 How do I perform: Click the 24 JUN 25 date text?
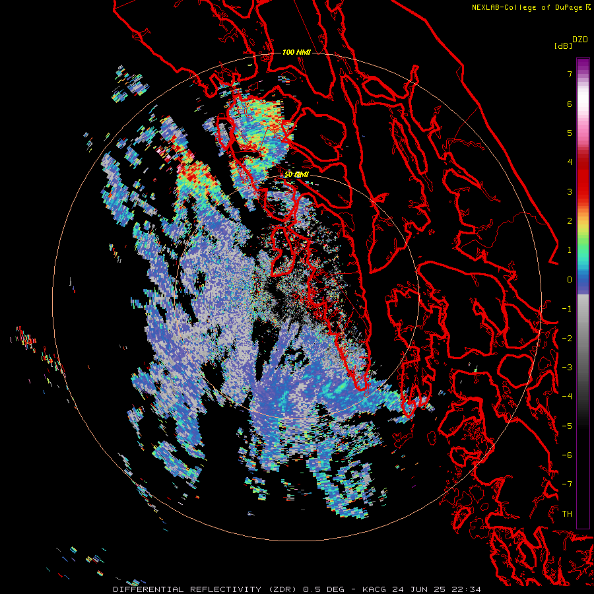418,589
